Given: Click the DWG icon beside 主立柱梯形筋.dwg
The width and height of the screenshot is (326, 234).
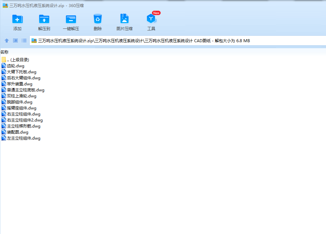Looking at the screenshot, I should 4,126.
